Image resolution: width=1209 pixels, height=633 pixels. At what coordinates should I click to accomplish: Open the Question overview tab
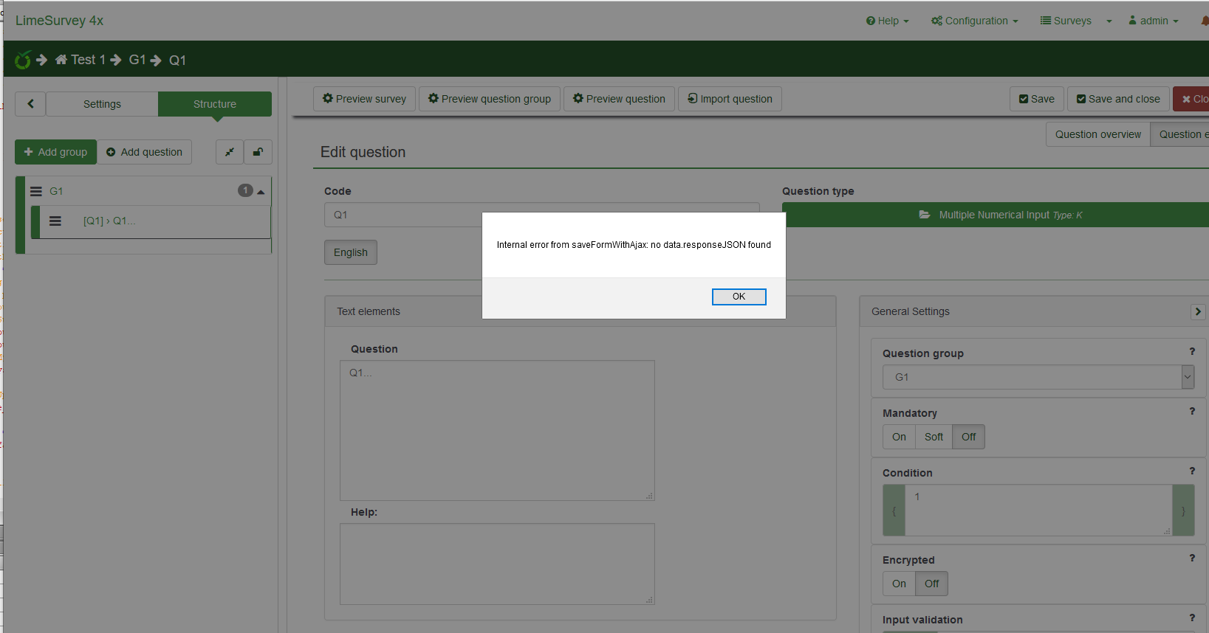[1097, 134]
